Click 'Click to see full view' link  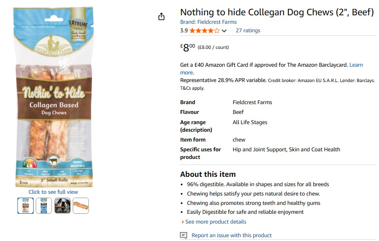coord(53,192)
